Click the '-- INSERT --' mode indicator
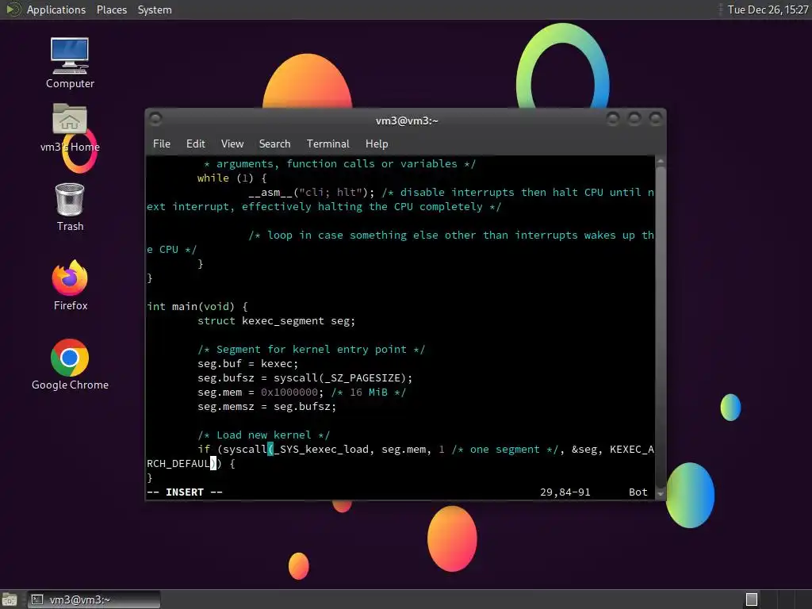Screen dimensions: 812x609 pyautogui.click(x=184, y=492)
